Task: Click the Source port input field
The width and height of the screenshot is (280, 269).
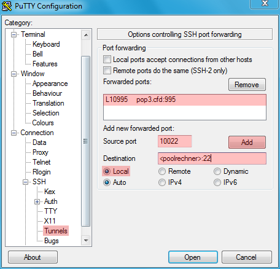Action: 174,141
